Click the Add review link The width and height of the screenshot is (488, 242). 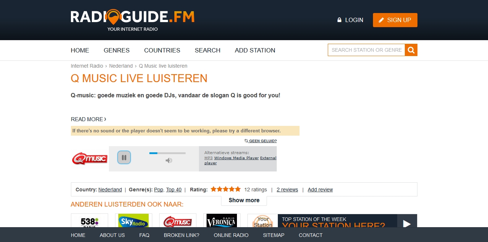[320, 190]
